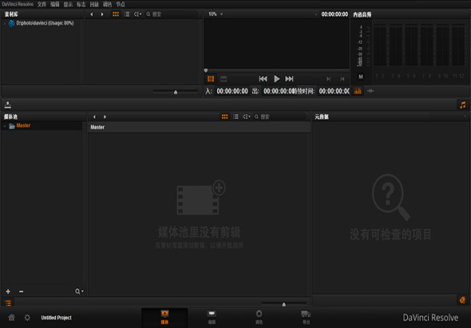The image size is (471, 328).
Task: Move the viewer scrub bar playhead
Action: click(x=206, y=70)
